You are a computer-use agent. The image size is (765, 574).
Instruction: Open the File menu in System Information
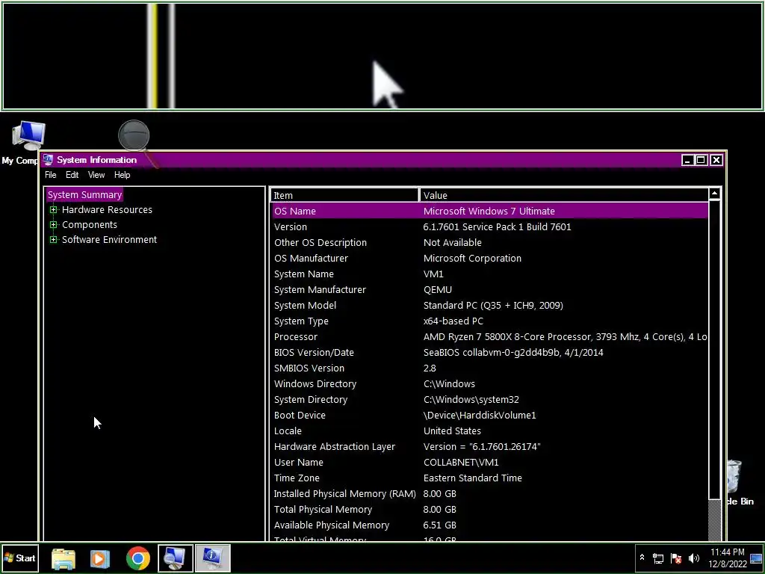50,175
